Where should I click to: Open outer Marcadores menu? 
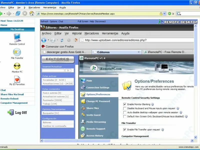[x=34, y=7]
